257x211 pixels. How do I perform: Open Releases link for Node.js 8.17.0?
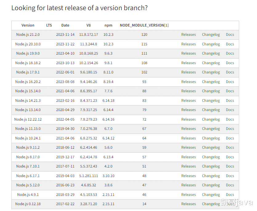(188, 157)
